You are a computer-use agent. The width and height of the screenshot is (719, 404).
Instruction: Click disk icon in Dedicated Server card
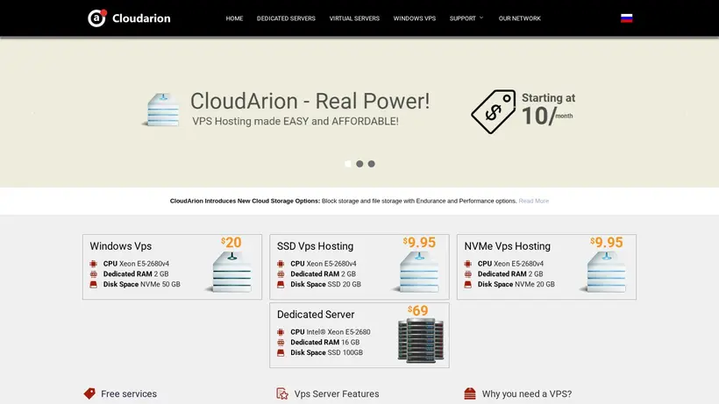click(281, 352)
